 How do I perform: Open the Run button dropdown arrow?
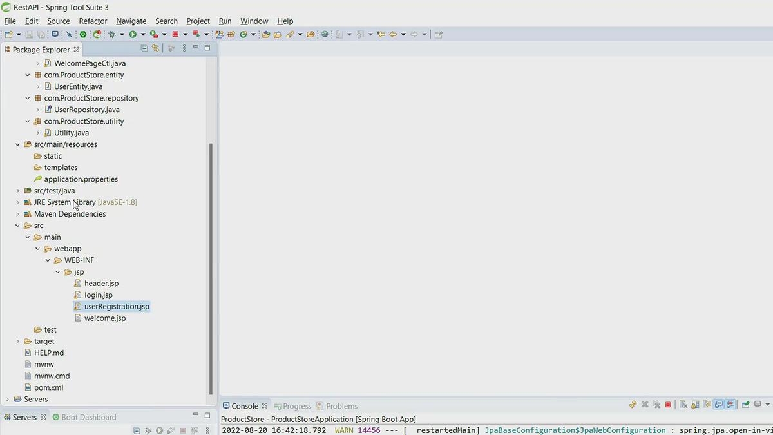(x=143, y=34)
